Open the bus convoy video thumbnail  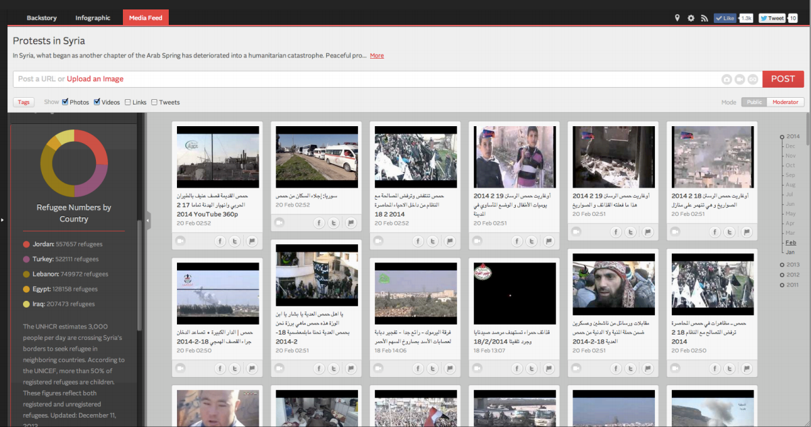(316, 157)
